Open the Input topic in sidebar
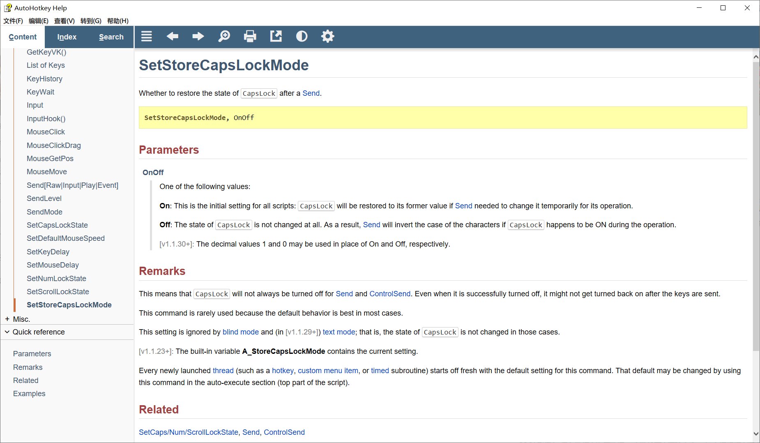Viewport: 760px width, 443px height. [x=35, y=105]
